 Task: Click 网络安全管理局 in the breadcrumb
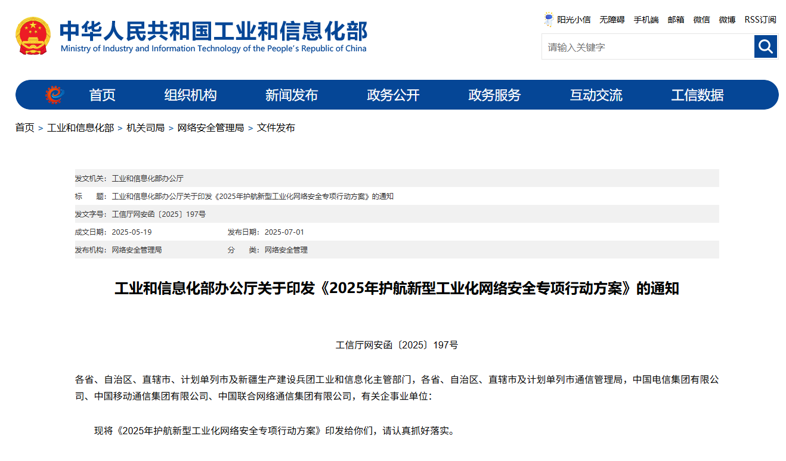tap(210, 127)
